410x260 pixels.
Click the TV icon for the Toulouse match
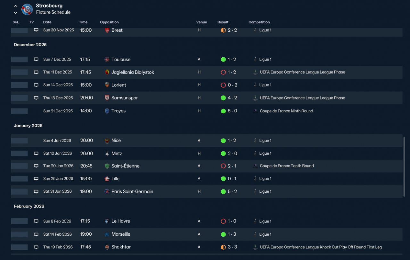(x=36, y=60)
